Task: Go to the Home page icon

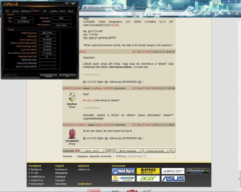Action: [222, 14]
